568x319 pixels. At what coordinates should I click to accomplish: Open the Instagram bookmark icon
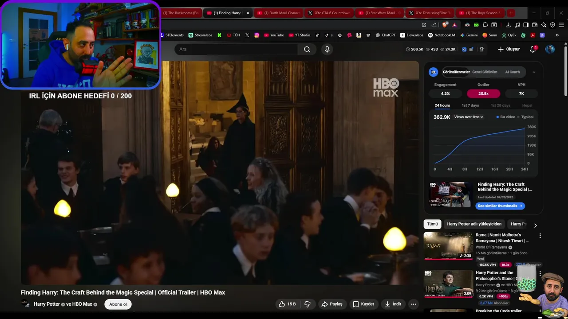pyautogui.click(x=256, y=35)
